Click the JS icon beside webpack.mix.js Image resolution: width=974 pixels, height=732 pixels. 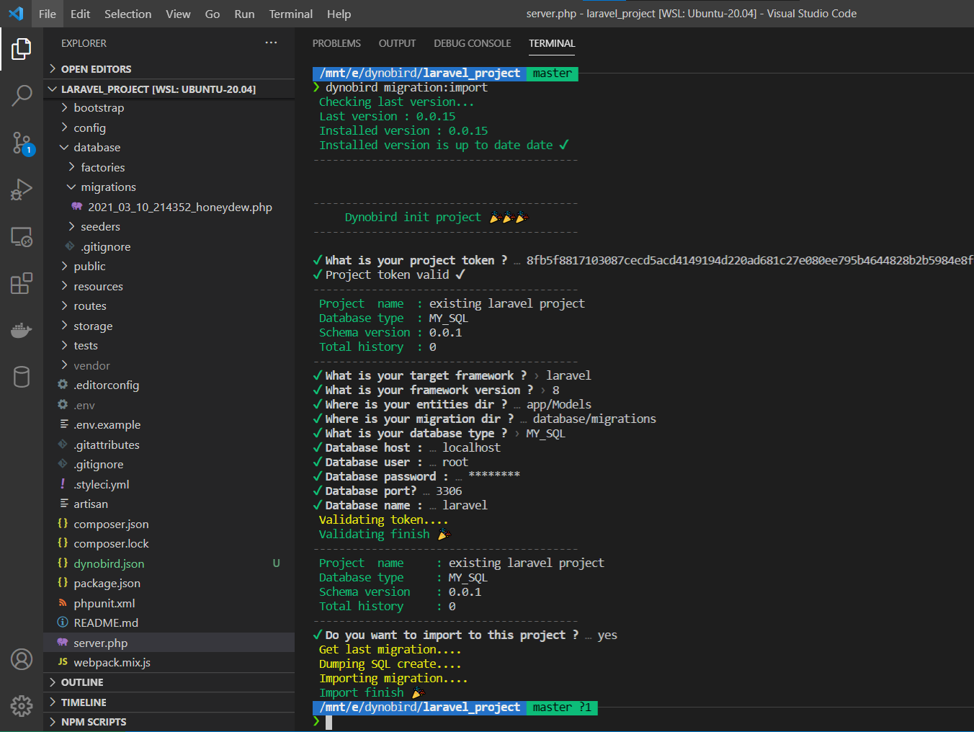pyautogui.click(x=63, y=662)
